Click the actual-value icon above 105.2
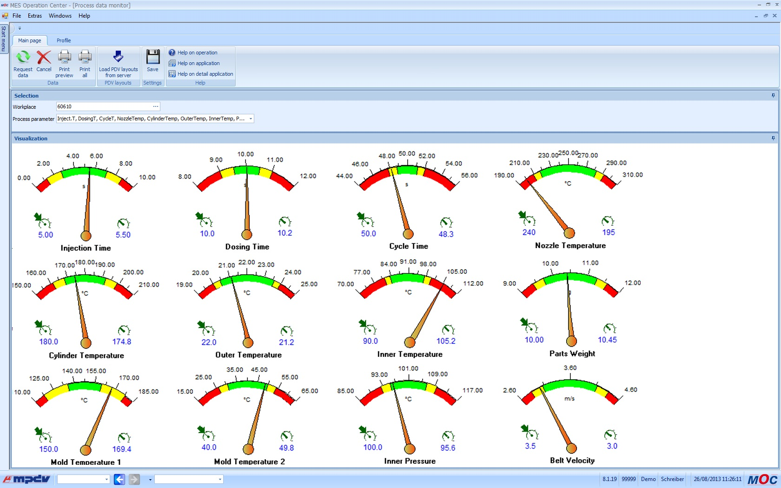Image resolution: width=781 pixels, height=488 pixels. (448, 329)
